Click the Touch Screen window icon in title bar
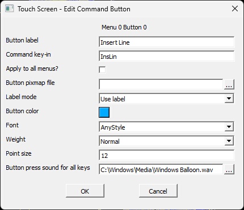The image size is (244, 210). [9, 8]
